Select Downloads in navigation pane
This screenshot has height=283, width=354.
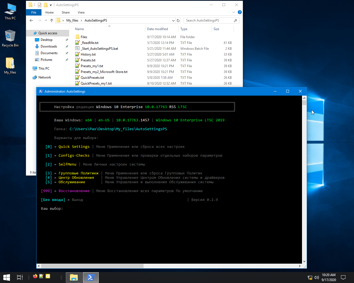(x=49, y=46)
